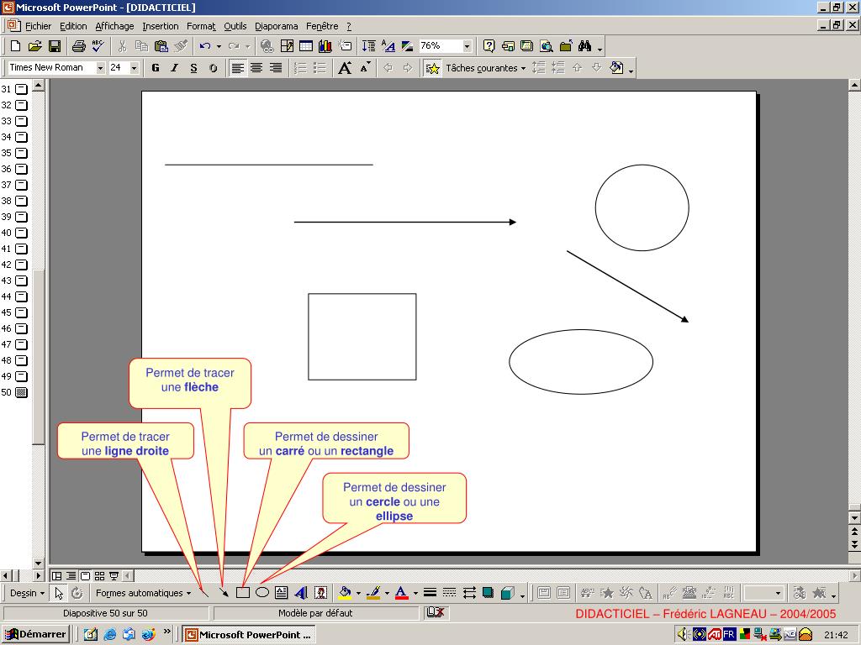Screen dimensions: 861x645
Task: Open dash style options in the drawing toolbar
Action: point(449,593)
